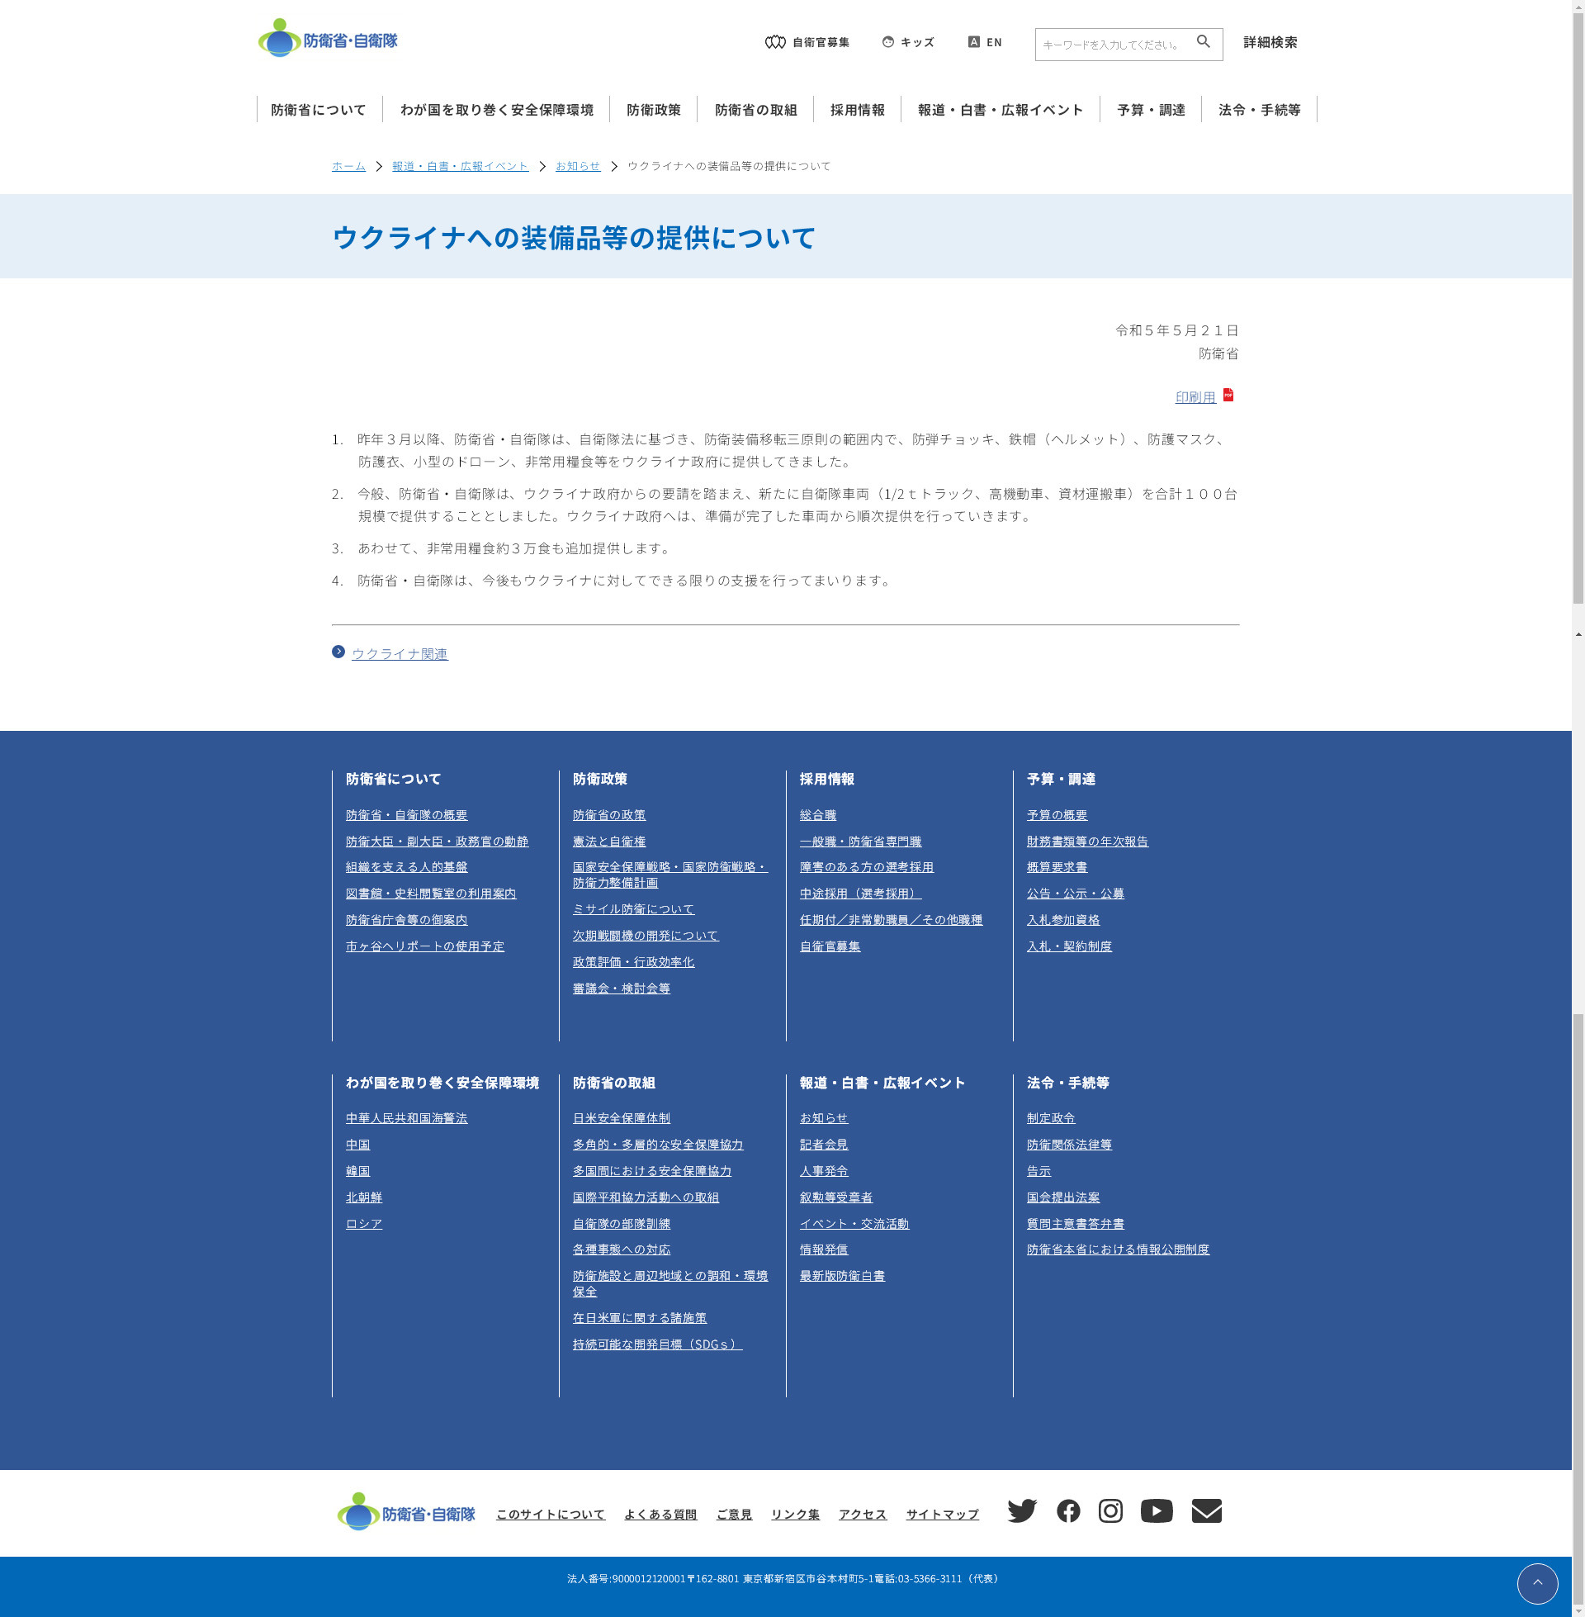Open the 法令・手続等 top menu
This screenshot has height=1617, width=1585.
[x=1259, y=110]
